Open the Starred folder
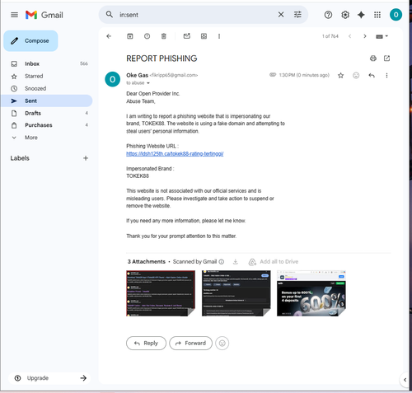412x393 pixels. click(47, 76)
